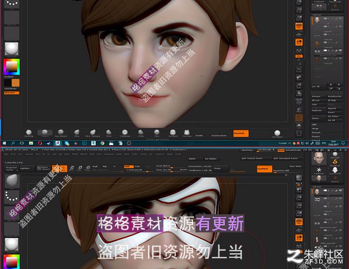Image resolution: width=349 pixels, height=269 pixels.
Task: Collapse SubTool header in upper window
Action: 316,15
